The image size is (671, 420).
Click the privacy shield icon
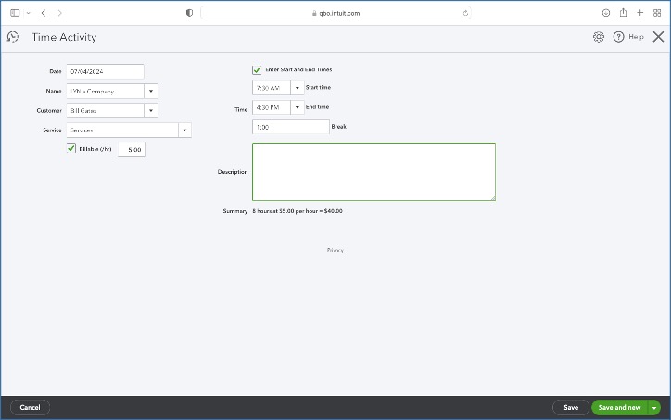coord(190,13)
